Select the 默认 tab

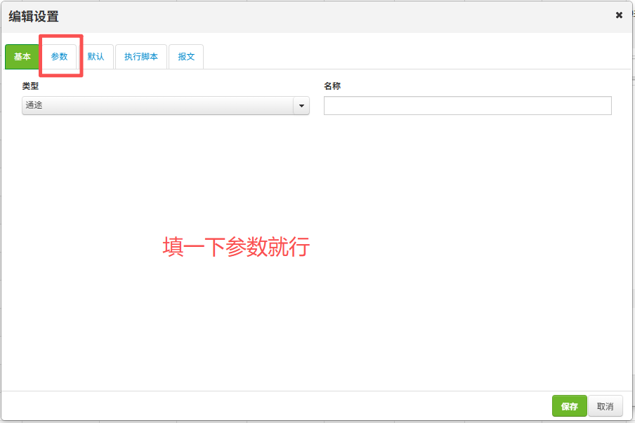(96, 57)
